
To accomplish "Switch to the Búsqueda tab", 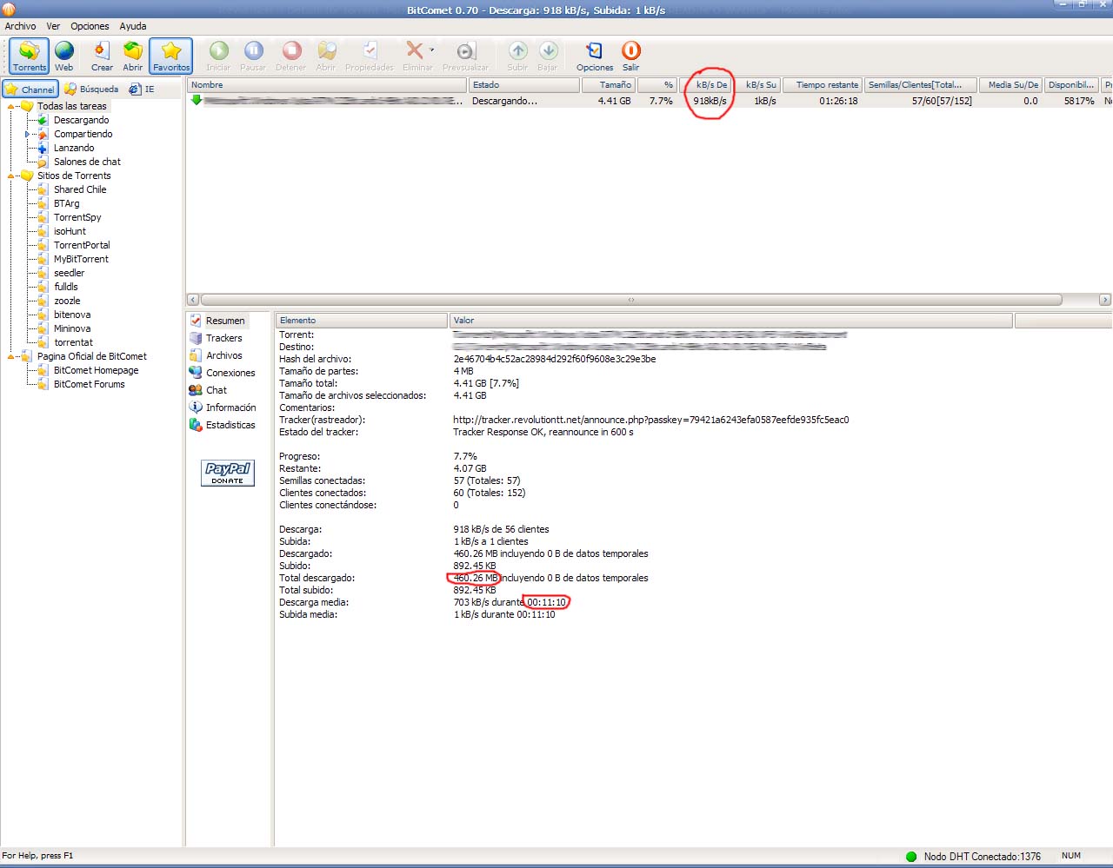I will tap(91, 89).
